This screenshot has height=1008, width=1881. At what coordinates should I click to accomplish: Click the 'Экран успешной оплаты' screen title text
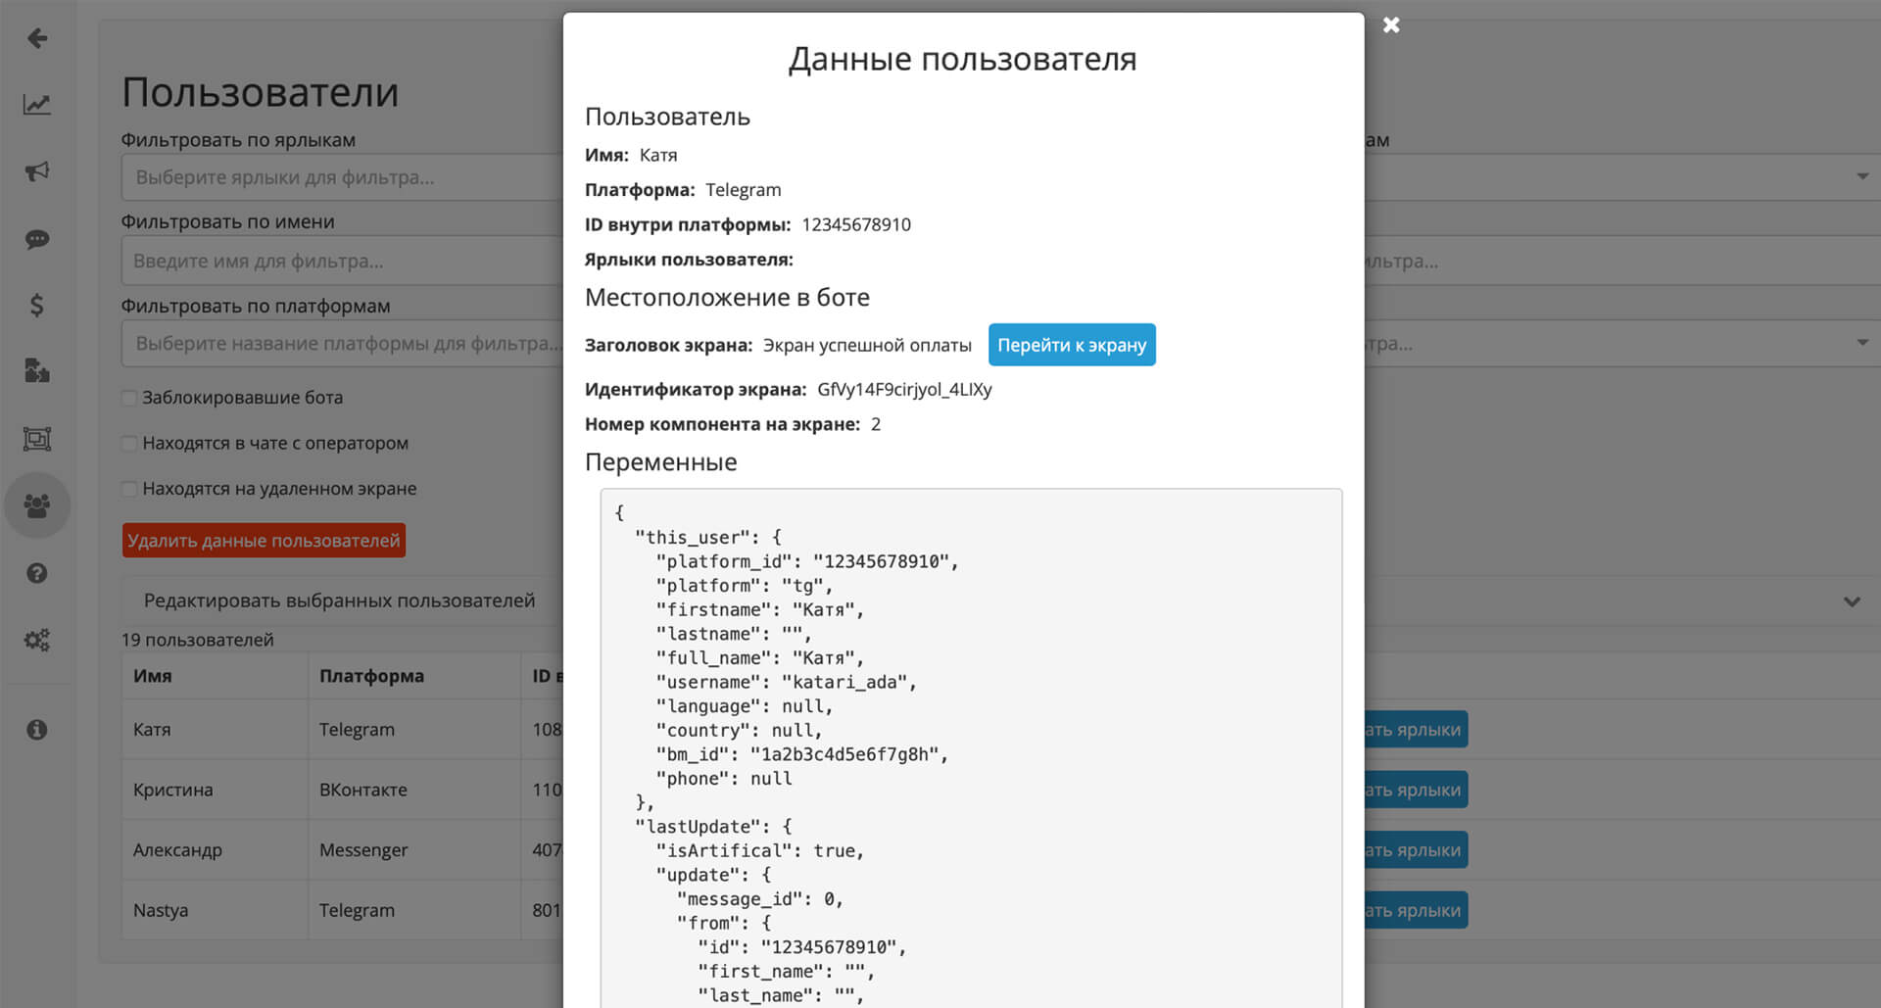pyautogui.click(x=867, y=345)
